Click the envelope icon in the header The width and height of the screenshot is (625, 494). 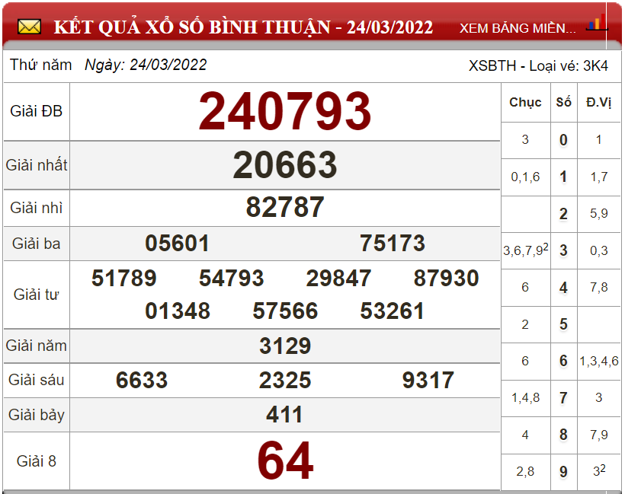click(29, 27)
